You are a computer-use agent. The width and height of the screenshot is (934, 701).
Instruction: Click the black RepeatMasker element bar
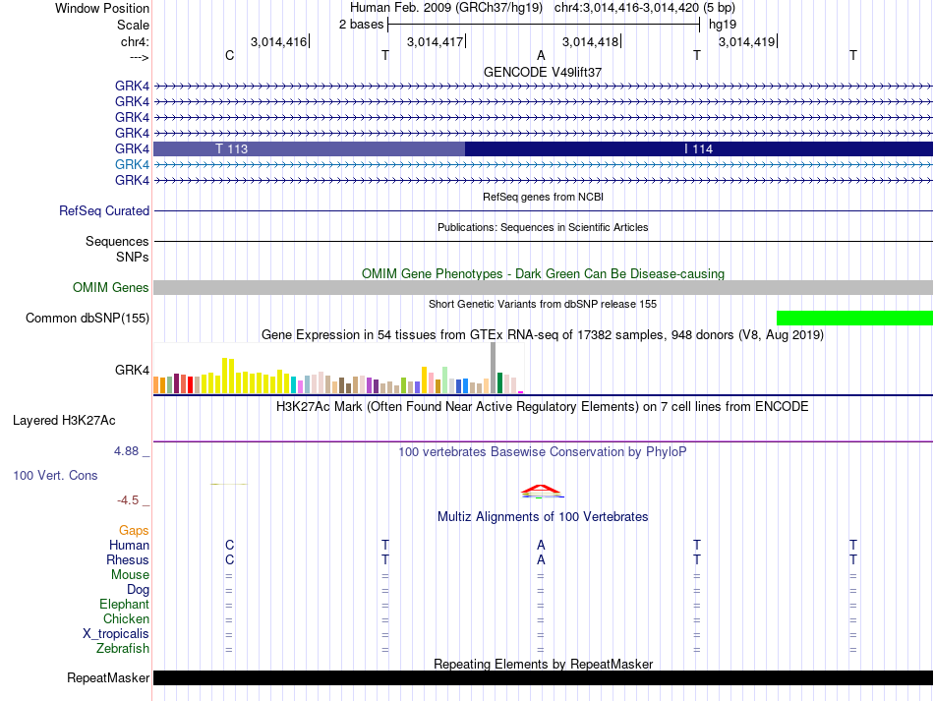(543, 677)
